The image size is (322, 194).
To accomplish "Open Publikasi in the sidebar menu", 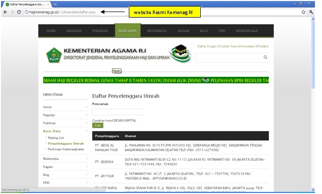I will [x=49, y=123].
